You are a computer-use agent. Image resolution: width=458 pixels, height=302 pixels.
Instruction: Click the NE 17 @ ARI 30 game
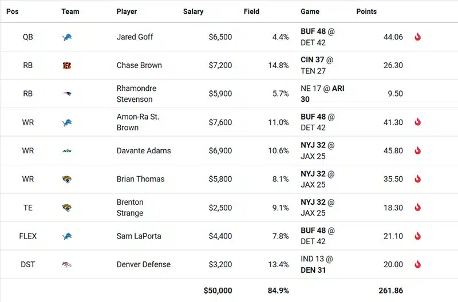(x=322, y=94)
